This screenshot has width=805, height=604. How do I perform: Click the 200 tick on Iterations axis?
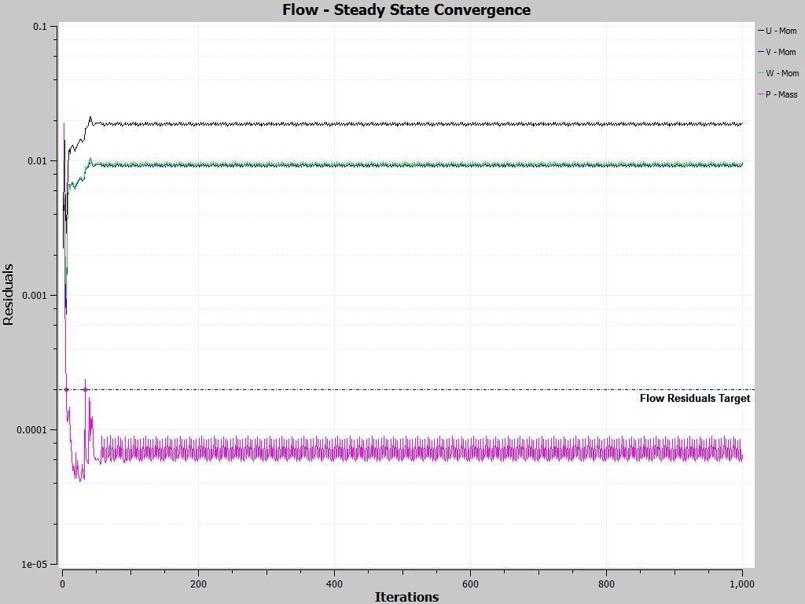tap(198, 584)
